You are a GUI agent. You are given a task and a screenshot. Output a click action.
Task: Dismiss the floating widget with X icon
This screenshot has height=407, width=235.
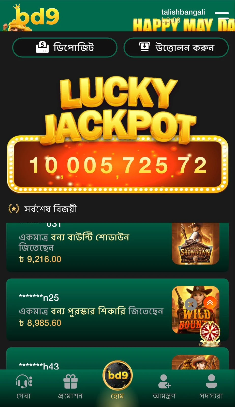coord(191,304)
